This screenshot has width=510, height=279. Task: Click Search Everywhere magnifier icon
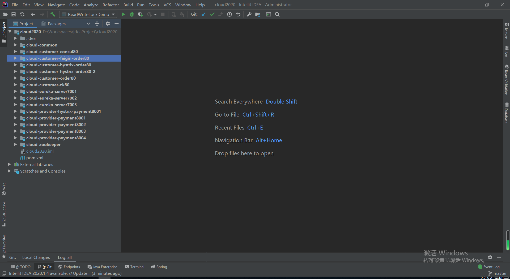coord(277,14)
